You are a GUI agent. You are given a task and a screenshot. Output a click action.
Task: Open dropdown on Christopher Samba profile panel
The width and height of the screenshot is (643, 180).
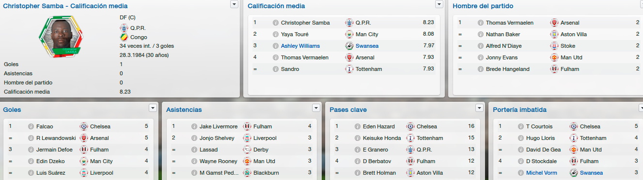[x=234, y=4]
